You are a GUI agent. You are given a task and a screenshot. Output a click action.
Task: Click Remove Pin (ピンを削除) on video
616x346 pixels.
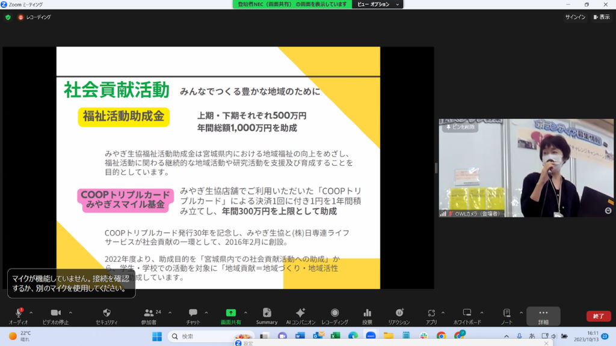(460, 127)
